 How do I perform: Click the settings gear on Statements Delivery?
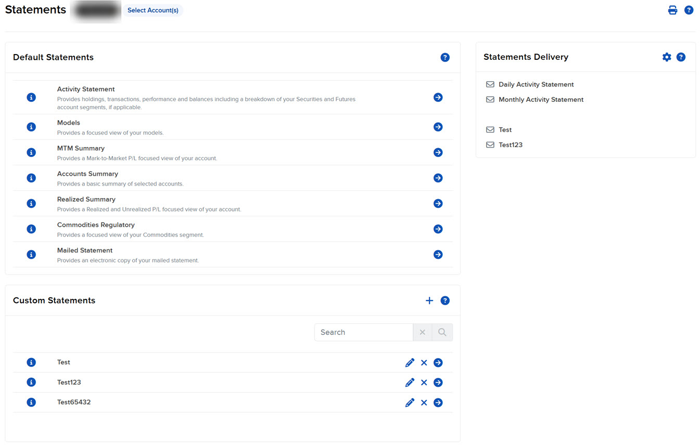coord(667,57)
